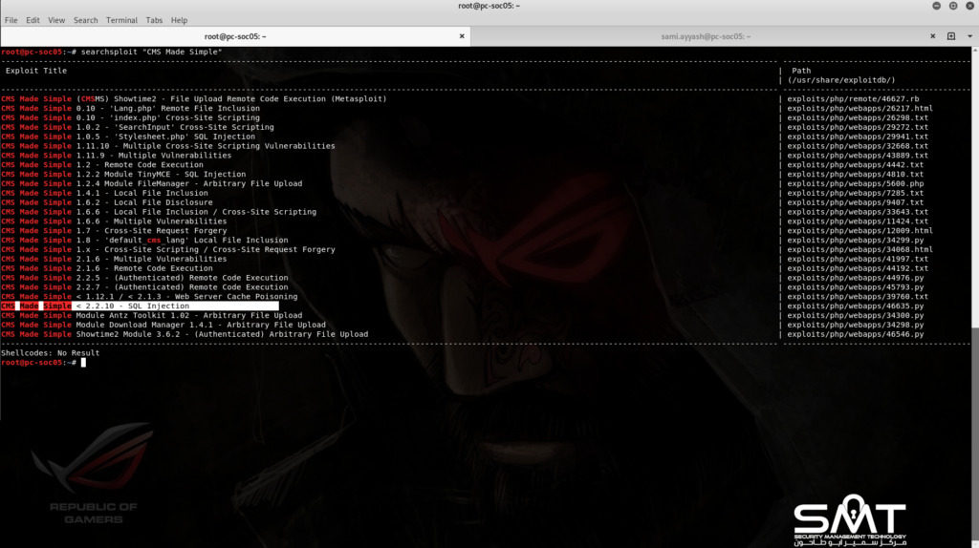This screenshot has width=979, height=548.
Task: Click path exploits/php/webapps/46635.py
Action: tap(855, 306)
